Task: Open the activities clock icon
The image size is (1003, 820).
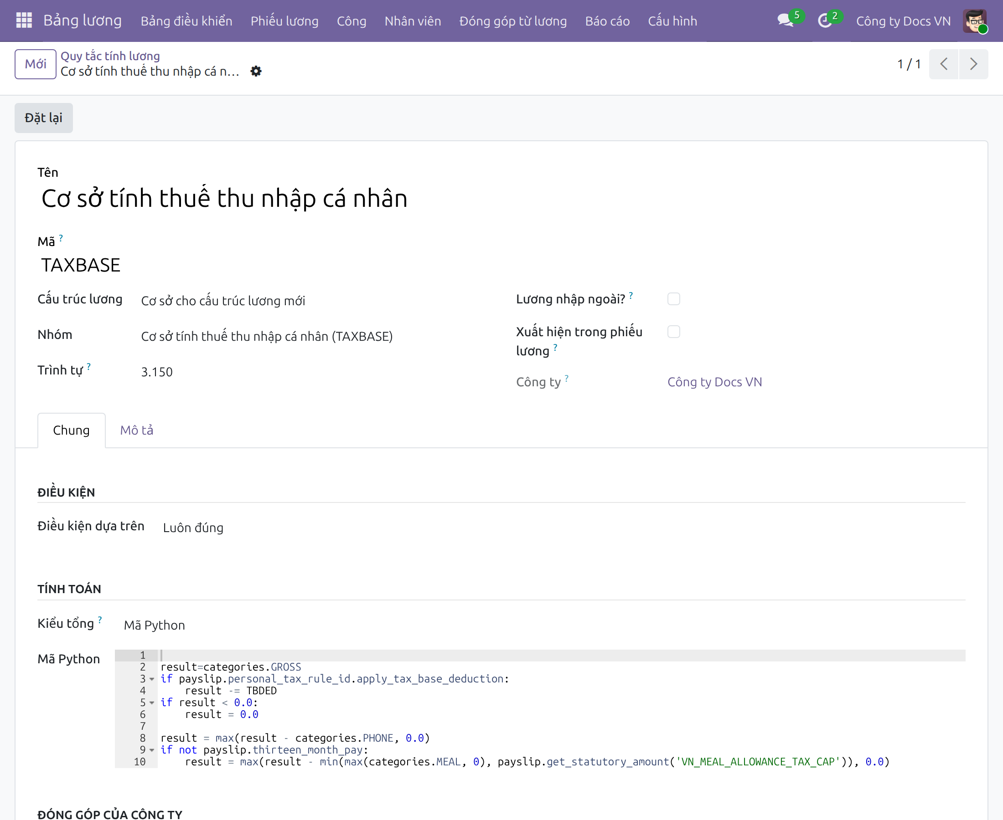Action: 825,20
